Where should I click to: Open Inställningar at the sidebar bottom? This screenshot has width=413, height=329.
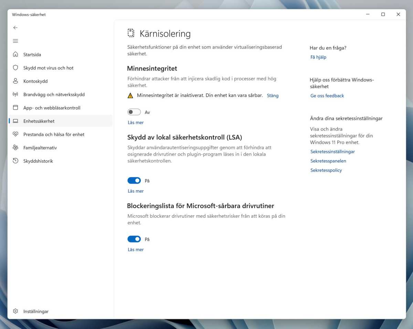36,311
